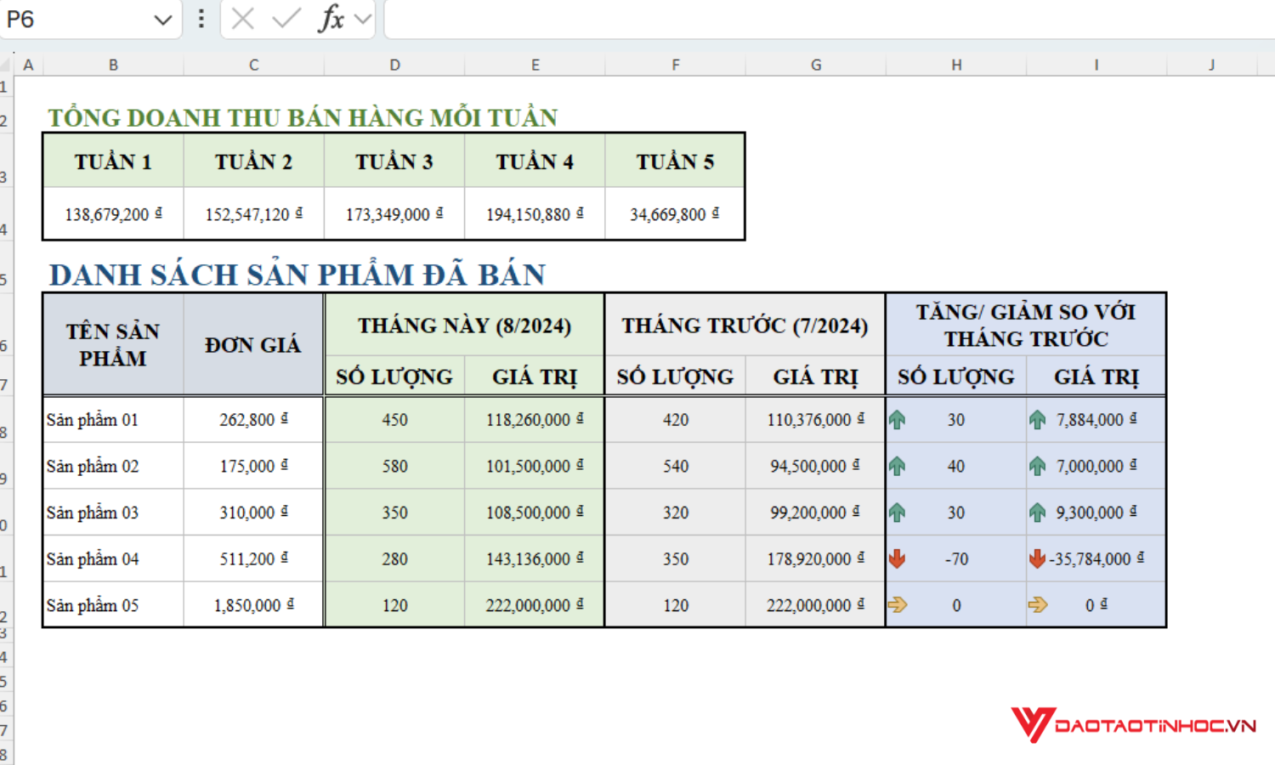Select the unit price 1,850,000 ₫
The height and width of the screenshot is (765, 1275).
coord(253,605)
